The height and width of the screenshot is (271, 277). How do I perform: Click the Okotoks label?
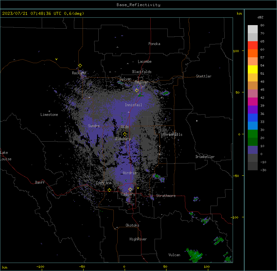pyautogui.click(x=132, y=225)
